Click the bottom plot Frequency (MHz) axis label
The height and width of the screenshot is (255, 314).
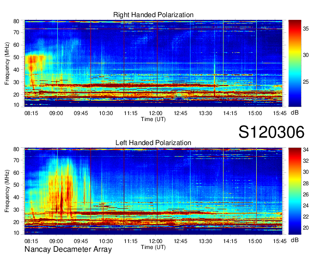coord(7,191)
